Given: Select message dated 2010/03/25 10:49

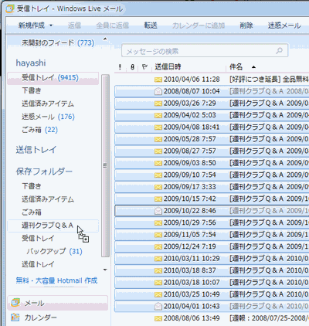Looking at the screenshot, I should pyautogui.click(x=212, y=294).
